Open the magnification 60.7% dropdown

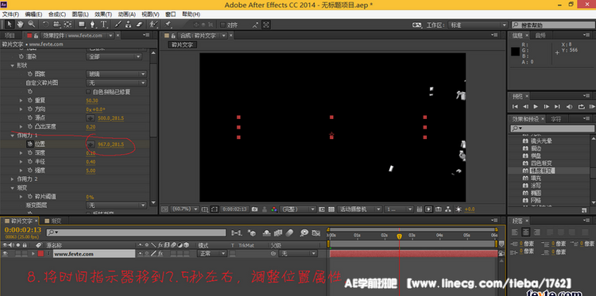pos(184,209)
